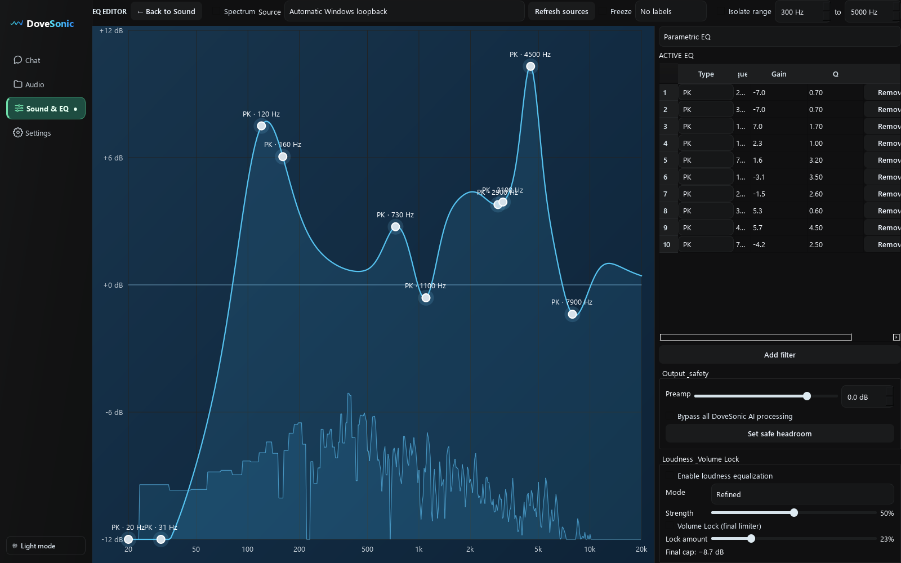Click the Lock amount slider handle
This screenshot has width=901, height=563.
click(751, 539)
